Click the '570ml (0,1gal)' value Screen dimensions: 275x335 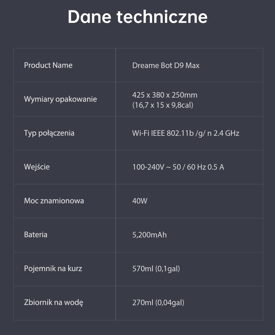click(x=156, y=269)
